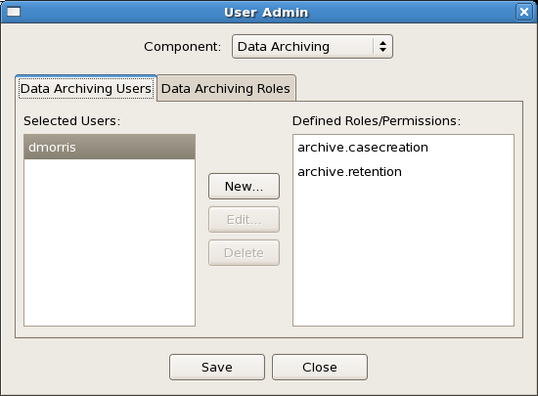This screenshot has height=396, width=538.
Task: Select archive.casecreation permission
Action: coord(363,147)
